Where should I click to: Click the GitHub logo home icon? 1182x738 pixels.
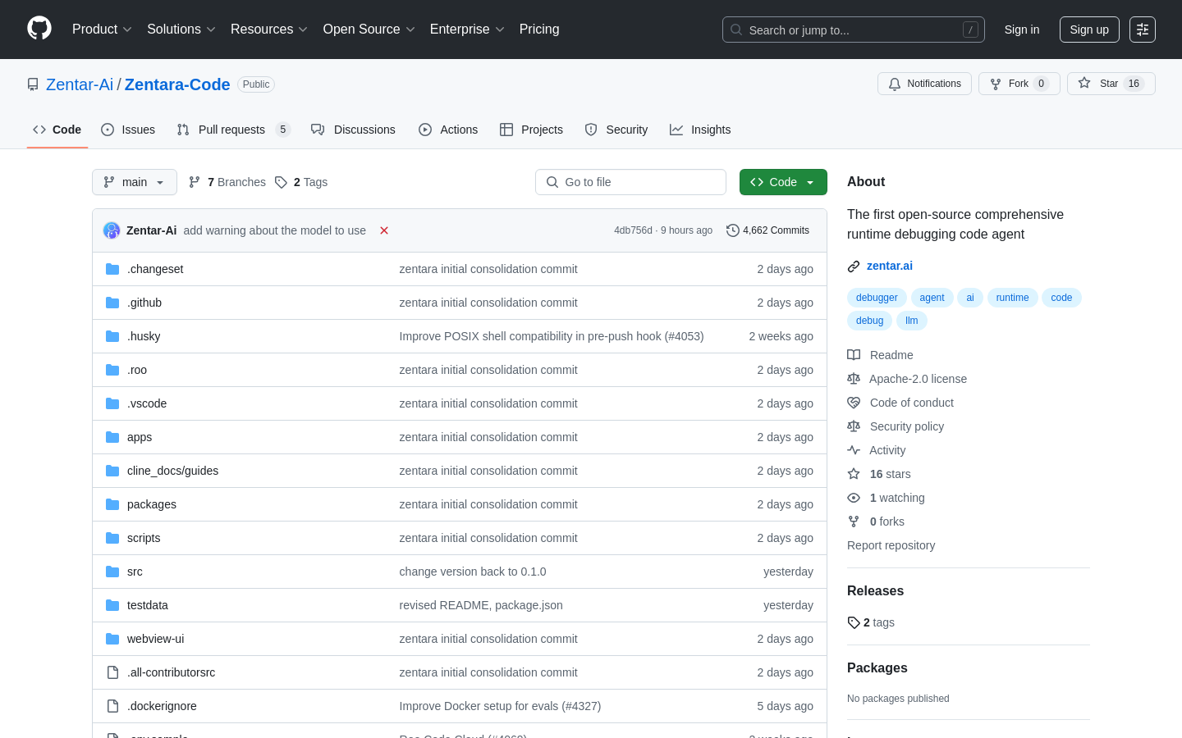coord(39,29)
